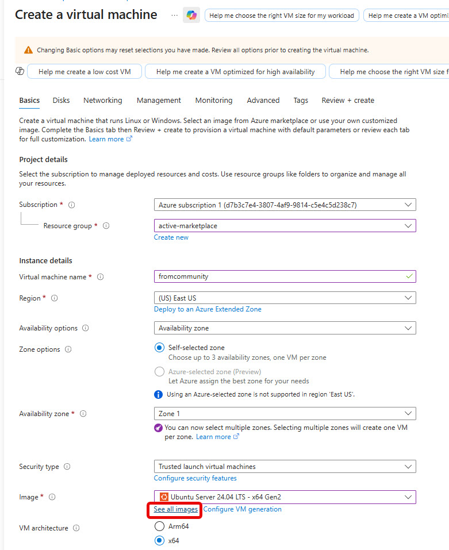The height and width of the screenshot is (550, 449).
Task: Click the orange warning triangle icon
Action: (x=28, y=50)
